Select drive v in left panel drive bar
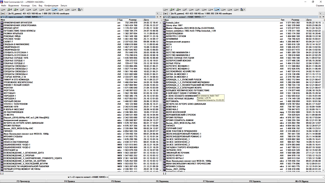Image resolution: width=325 pixels, height=183 pixels. [x=48, y=9]
